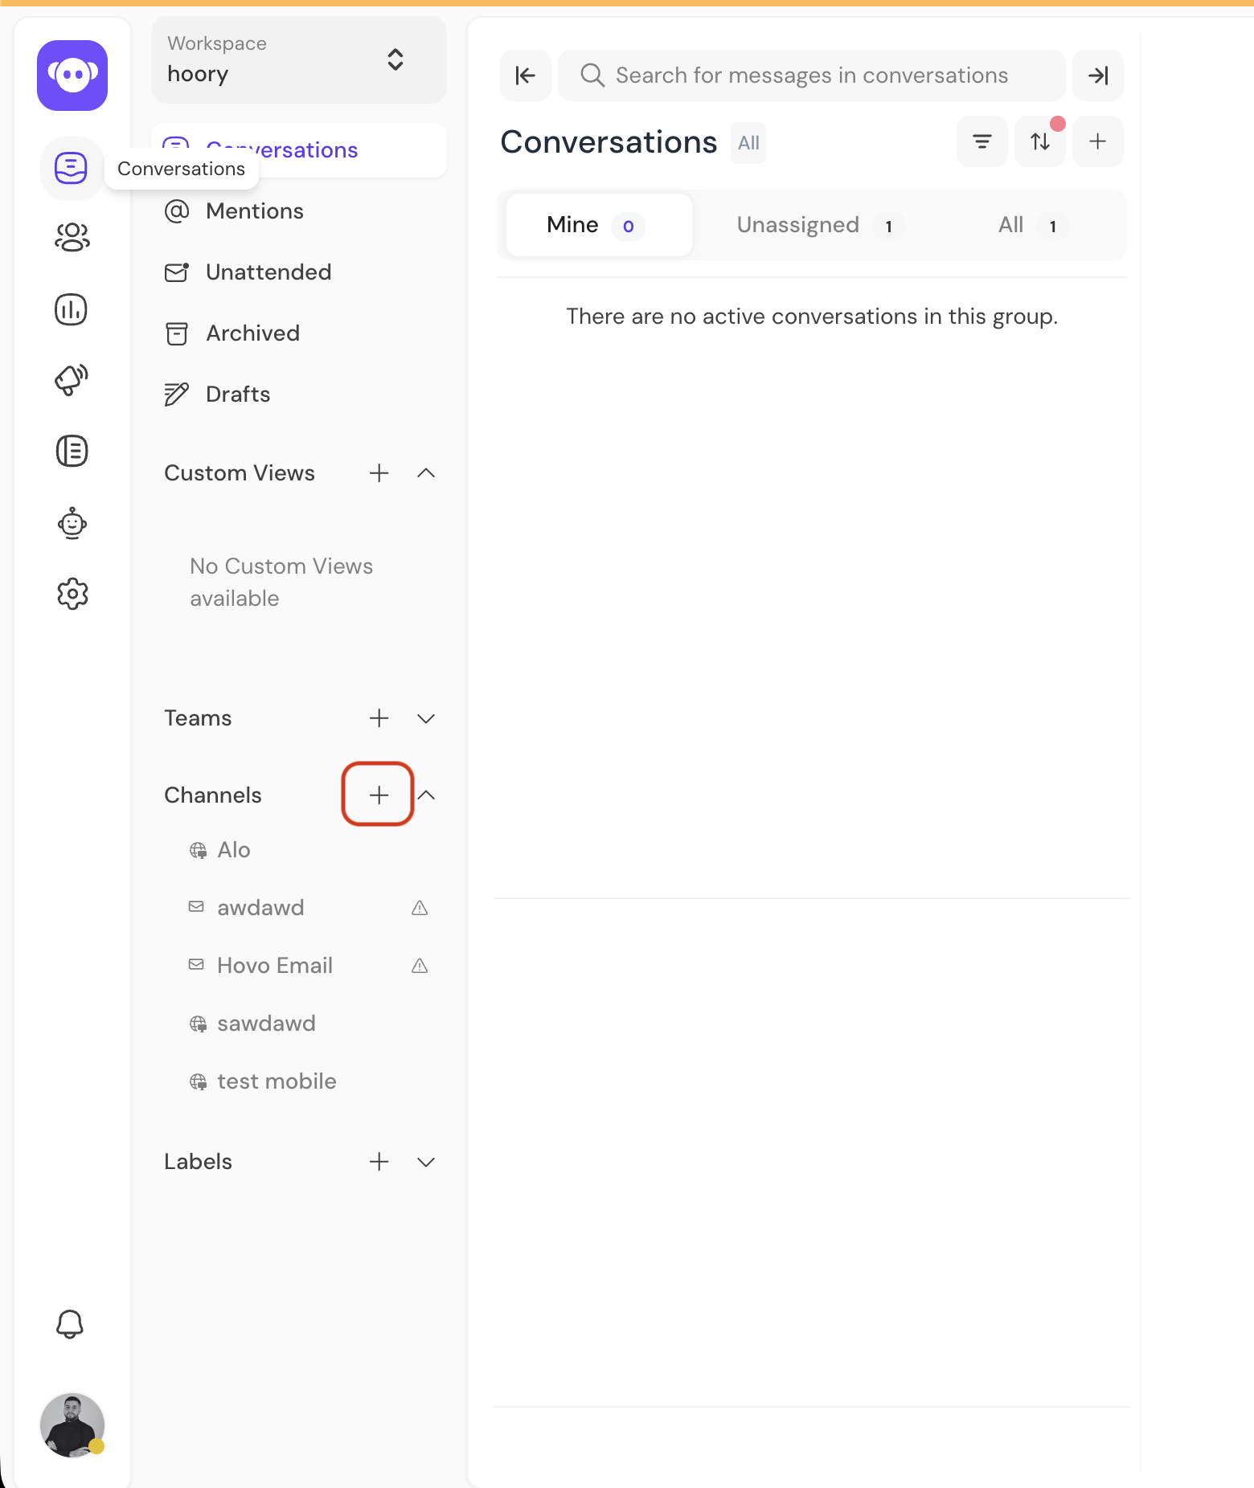Viewport: 1254px width, 1488px height.
Task: Click the warning icon beside awdawd
Action: click(x=420, y=908)
